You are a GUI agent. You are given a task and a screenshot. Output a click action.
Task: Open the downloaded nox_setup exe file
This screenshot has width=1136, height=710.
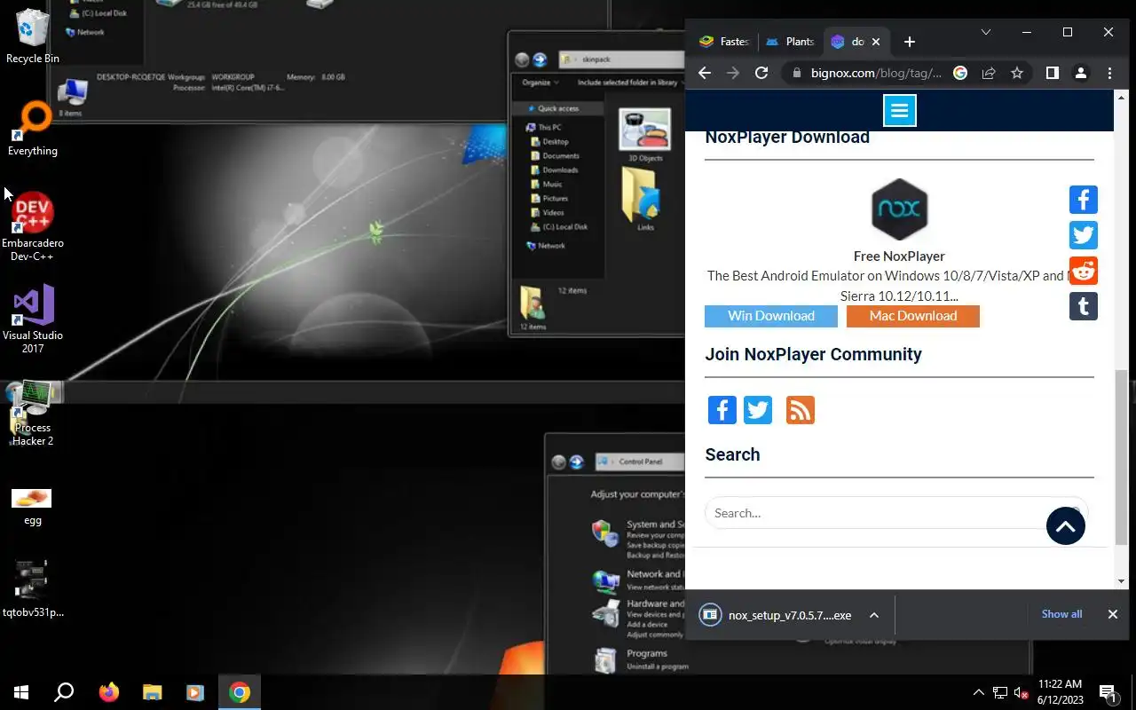[776, 615]
